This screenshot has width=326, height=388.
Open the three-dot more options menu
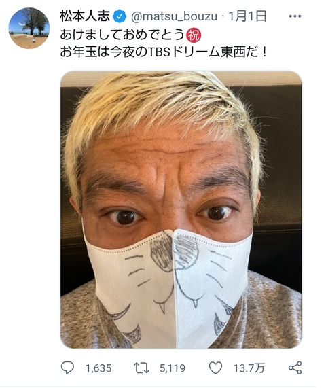pos(295,16)
